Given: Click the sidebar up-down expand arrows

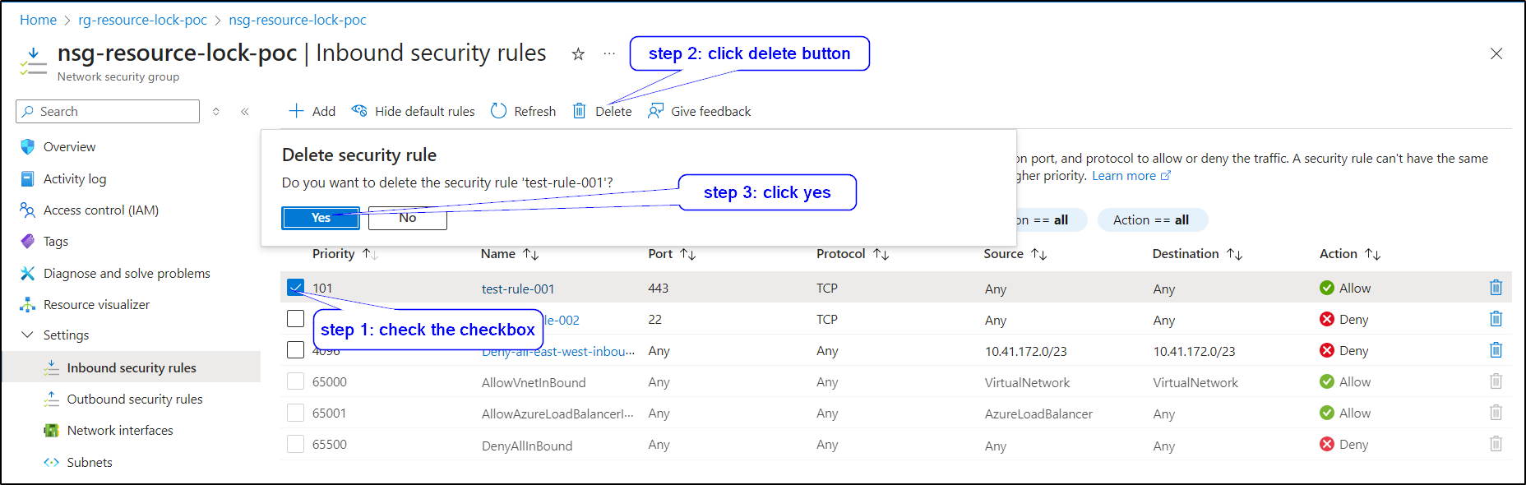Looking at the screenshot, I should pyautogui.click(x=216, y=112).
